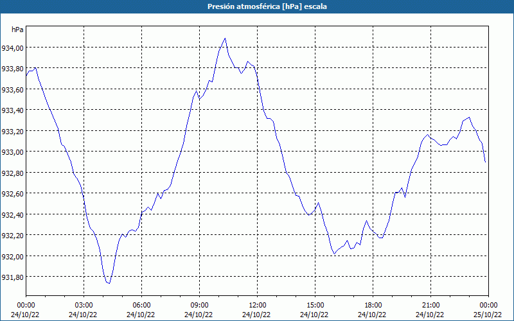Select the 06:00 time label
The height and width of the screenshot is (321, 514).
141,306
